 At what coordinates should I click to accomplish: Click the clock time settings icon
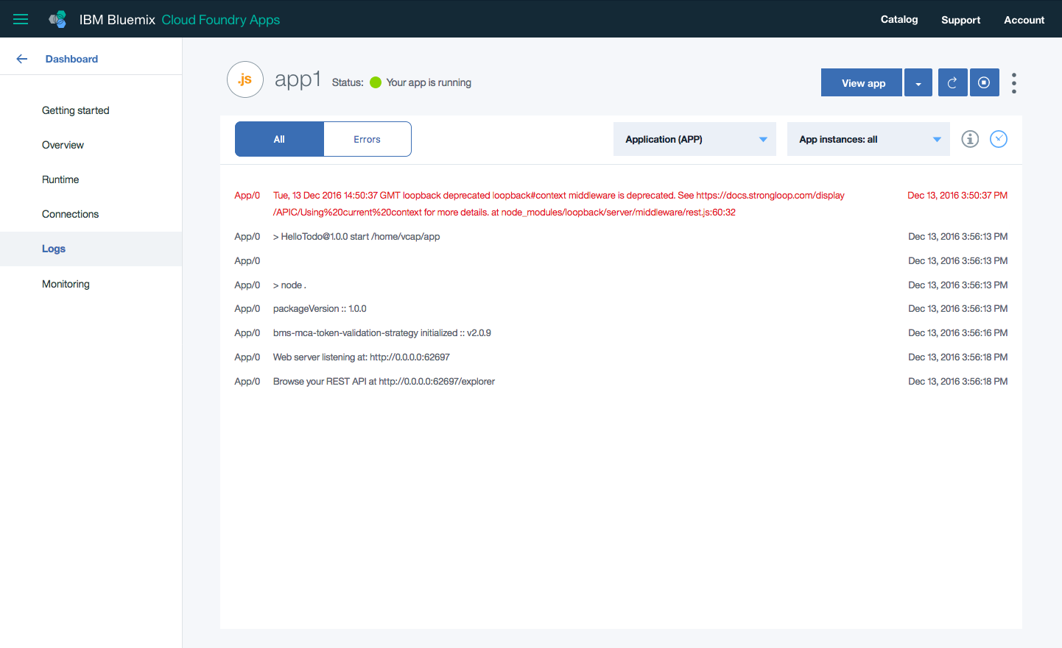999,139
